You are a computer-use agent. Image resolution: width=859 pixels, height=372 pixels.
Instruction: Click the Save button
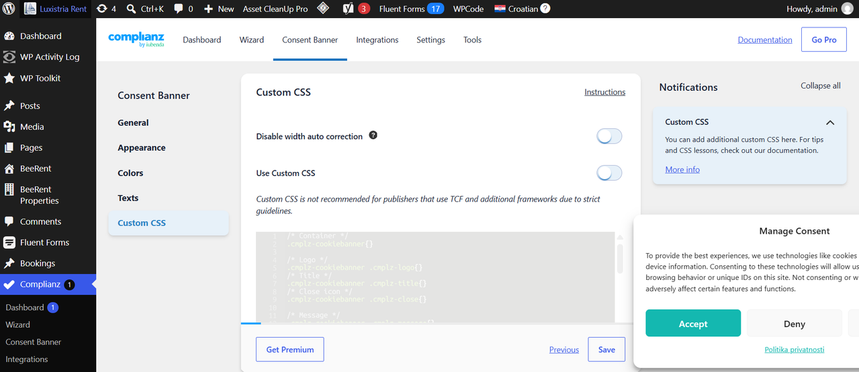606,349
